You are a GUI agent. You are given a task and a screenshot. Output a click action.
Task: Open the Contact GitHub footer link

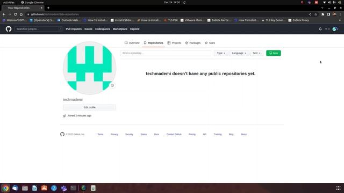click(x=174, y=135)
